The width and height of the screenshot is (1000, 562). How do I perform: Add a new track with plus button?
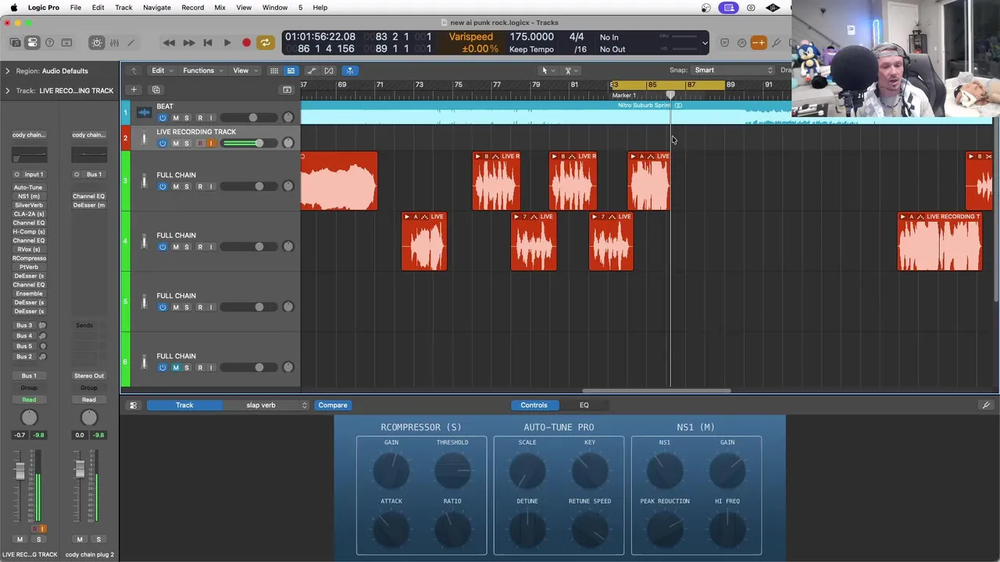coord(134,90)
